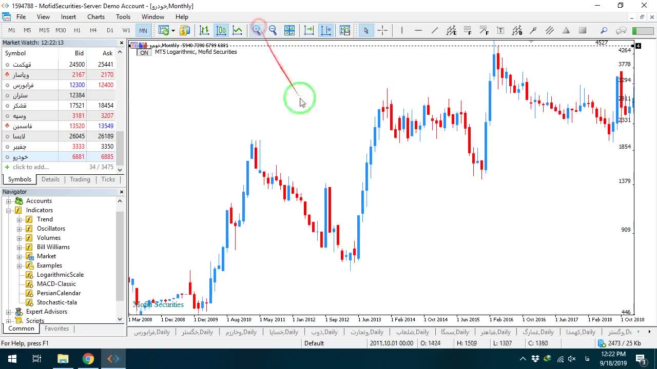Switch to W1 timeframe
This screenshot has height=369, width=657.
(x=126, y=30)
